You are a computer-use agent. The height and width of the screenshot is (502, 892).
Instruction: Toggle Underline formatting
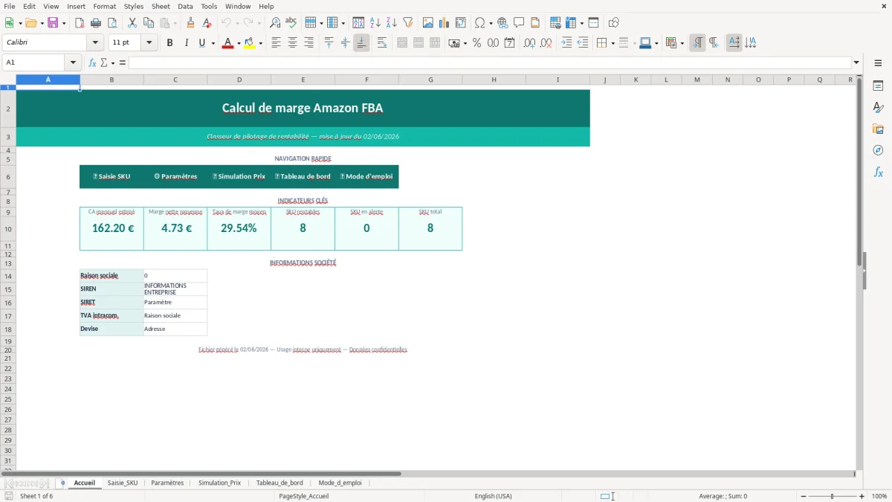click(201, 43)
